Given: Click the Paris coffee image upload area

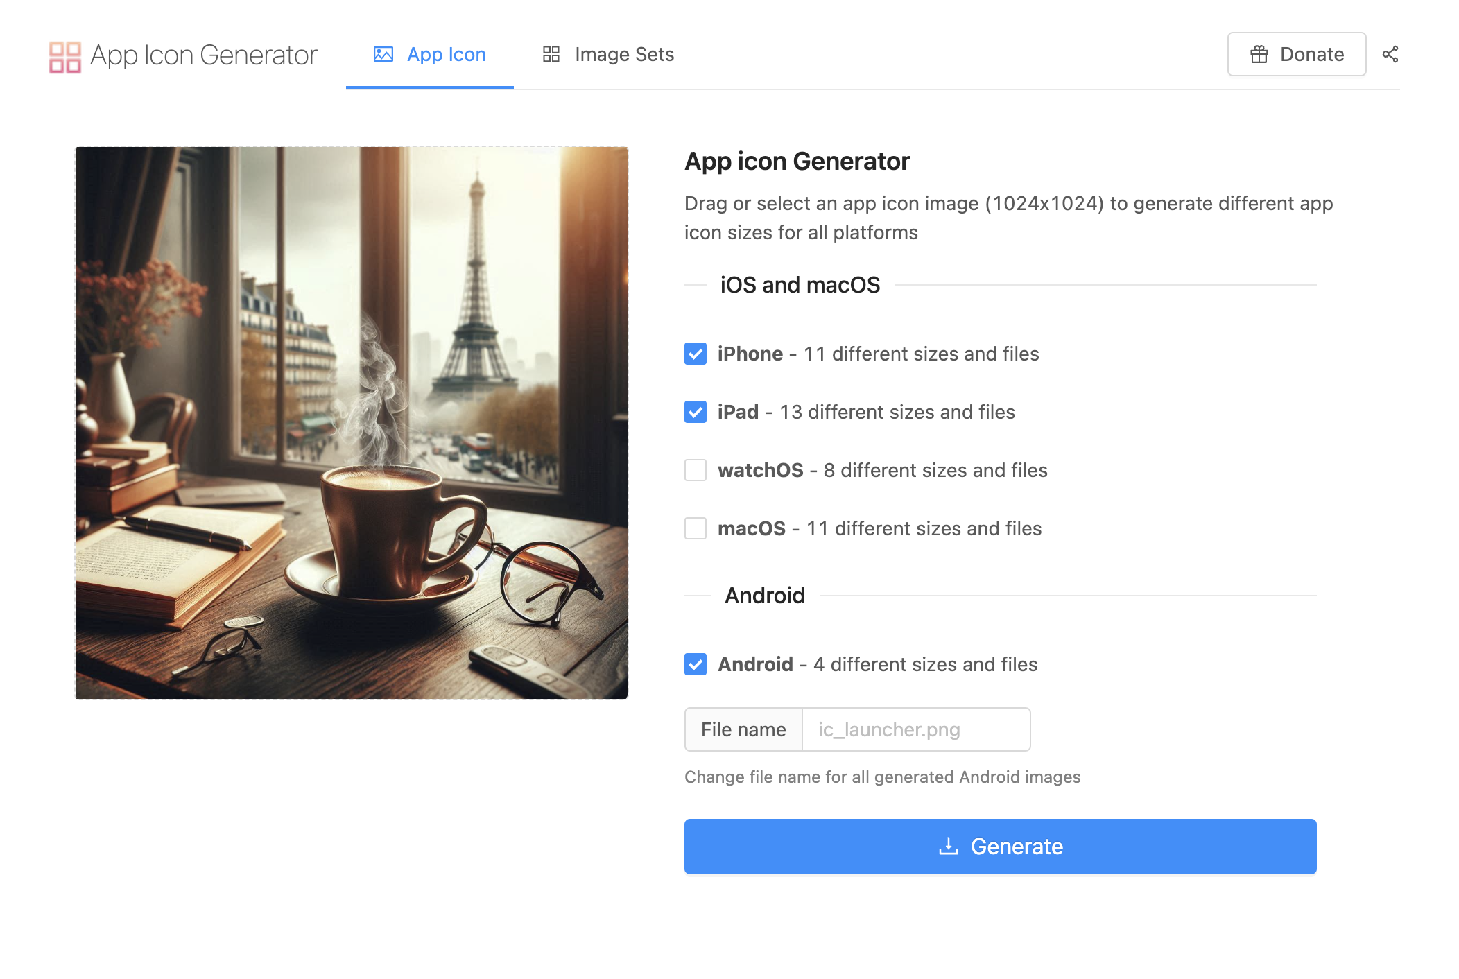Looking at the screenshot, I should [352, 422].
